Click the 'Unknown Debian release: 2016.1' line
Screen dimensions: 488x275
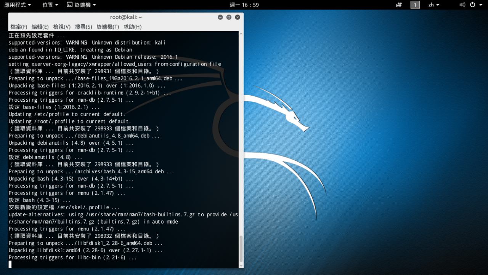tap(93, 57)
